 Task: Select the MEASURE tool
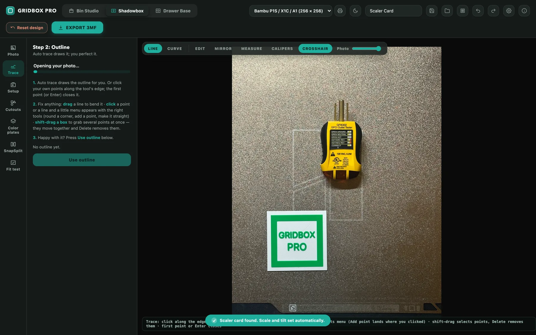click(x=252, y=49)
